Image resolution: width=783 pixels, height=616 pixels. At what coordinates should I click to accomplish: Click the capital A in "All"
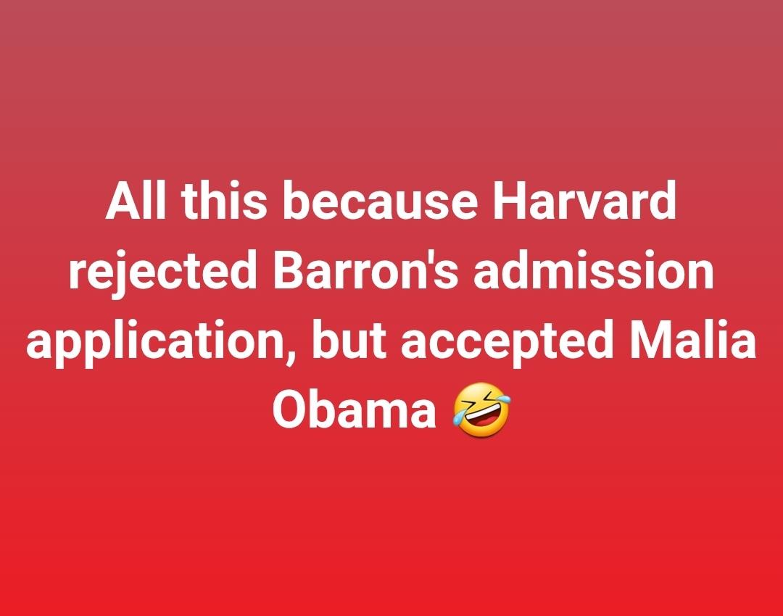click(x=123, y=201)
